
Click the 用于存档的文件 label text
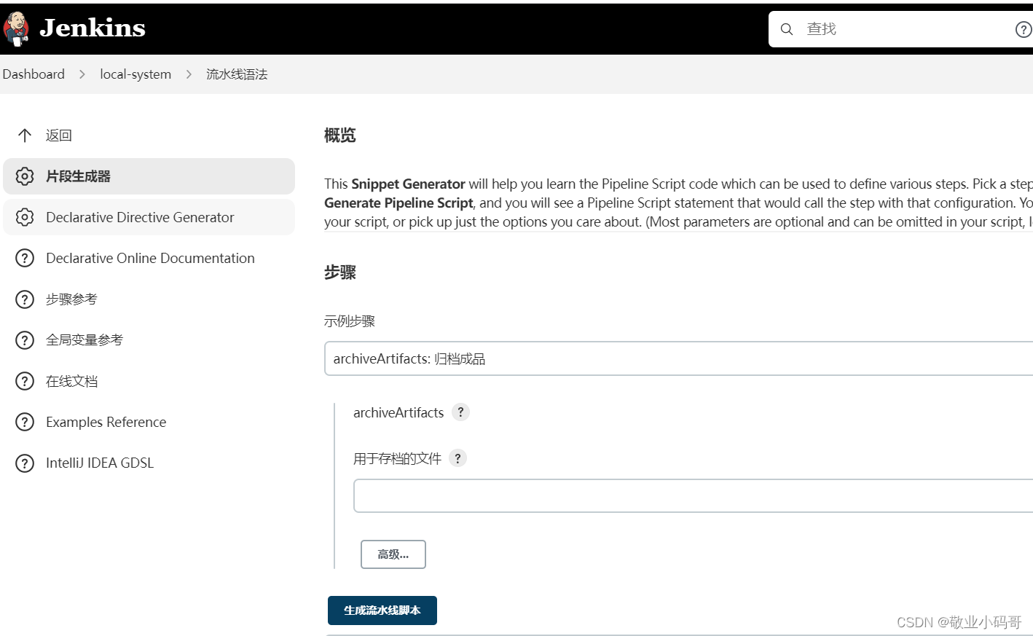pyautogui.click(x=398, y=458)
